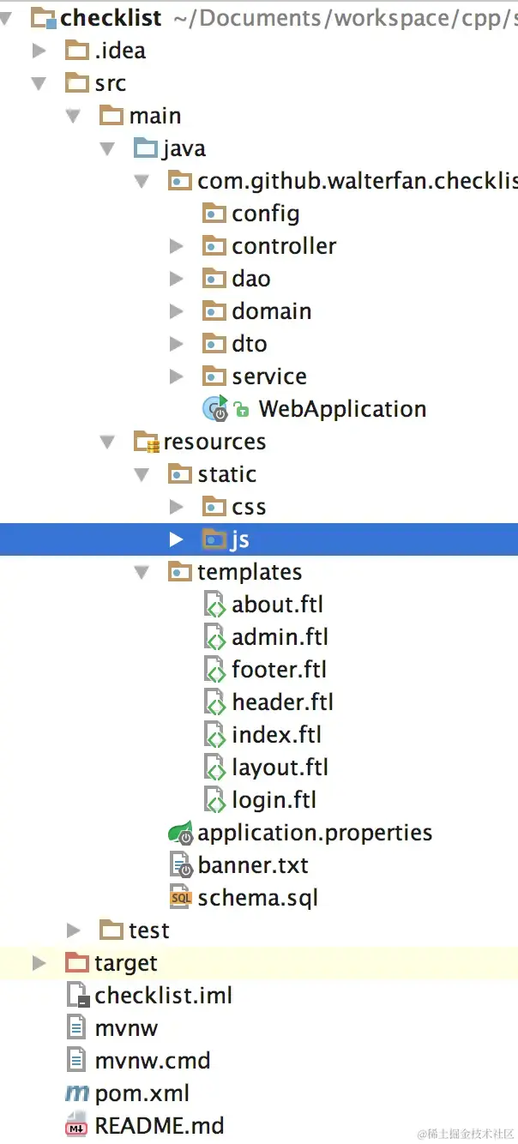
Task: Select the README.md markdown icon
Action: 76,1125
